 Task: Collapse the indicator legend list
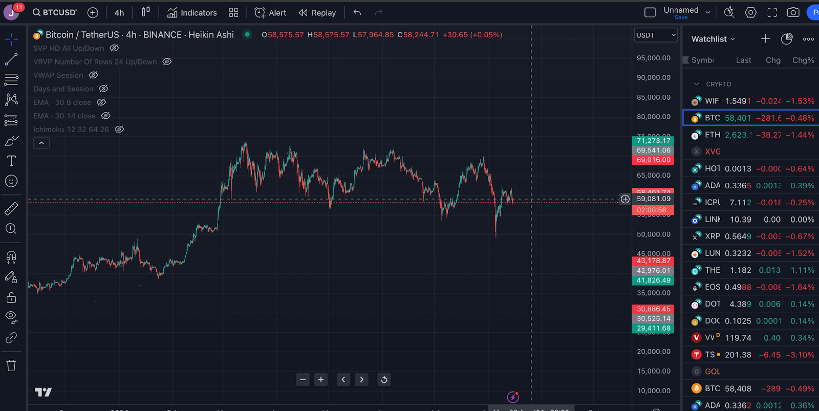tap(41, 143)
